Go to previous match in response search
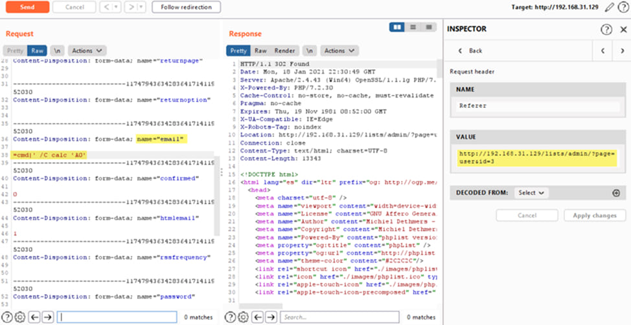This screenshot has height=325, width=631. (x=257, y=317)
